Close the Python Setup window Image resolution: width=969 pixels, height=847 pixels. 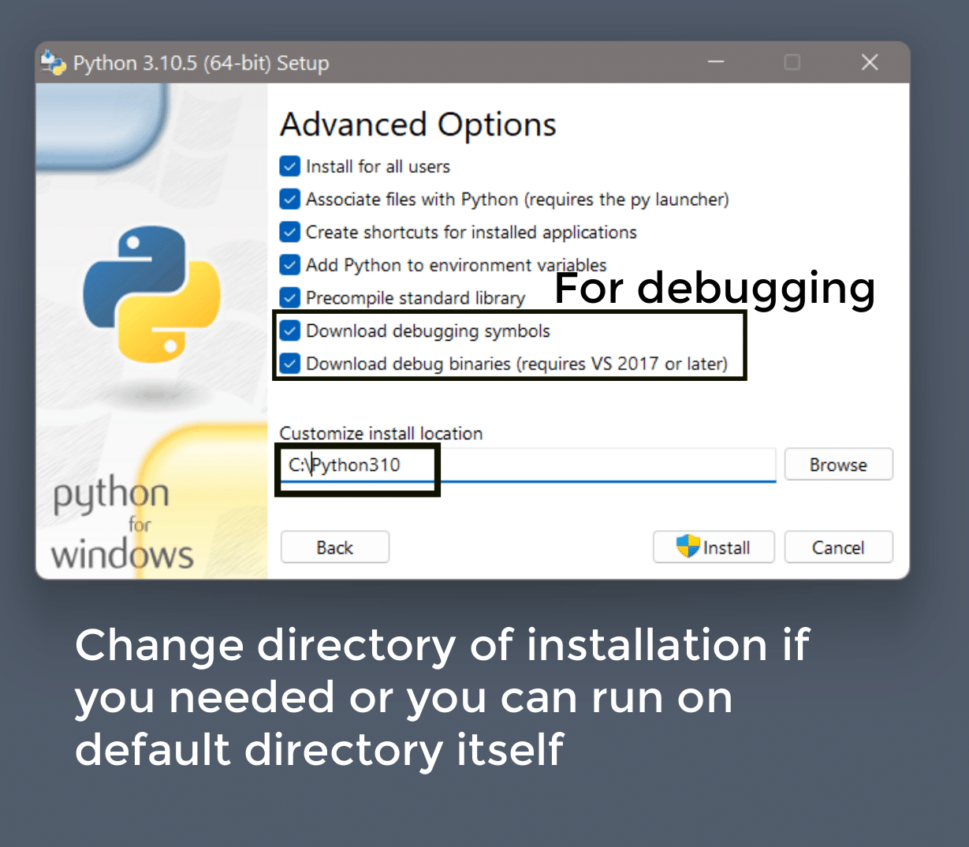pyautogui.click(x=870, y=62)
